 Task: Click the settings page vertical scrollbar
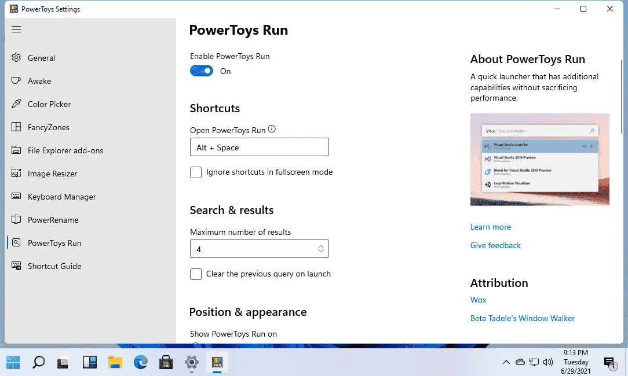(621, 96)
